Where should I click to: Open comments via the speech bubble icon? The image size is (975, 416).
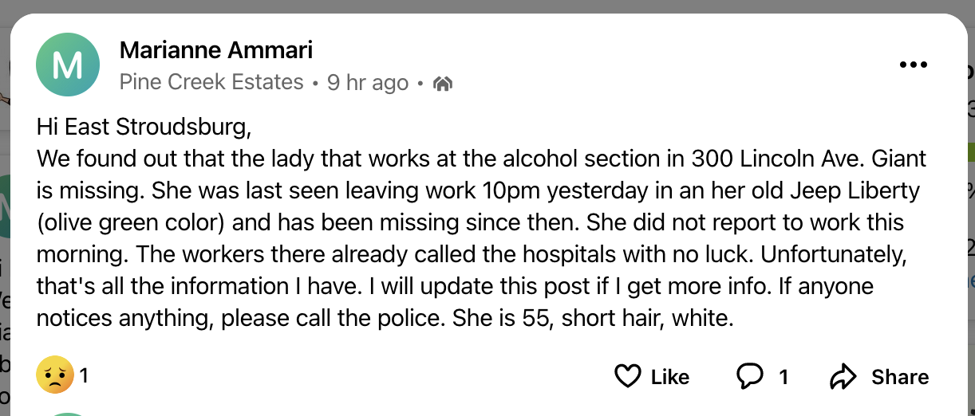click(750, 376)
